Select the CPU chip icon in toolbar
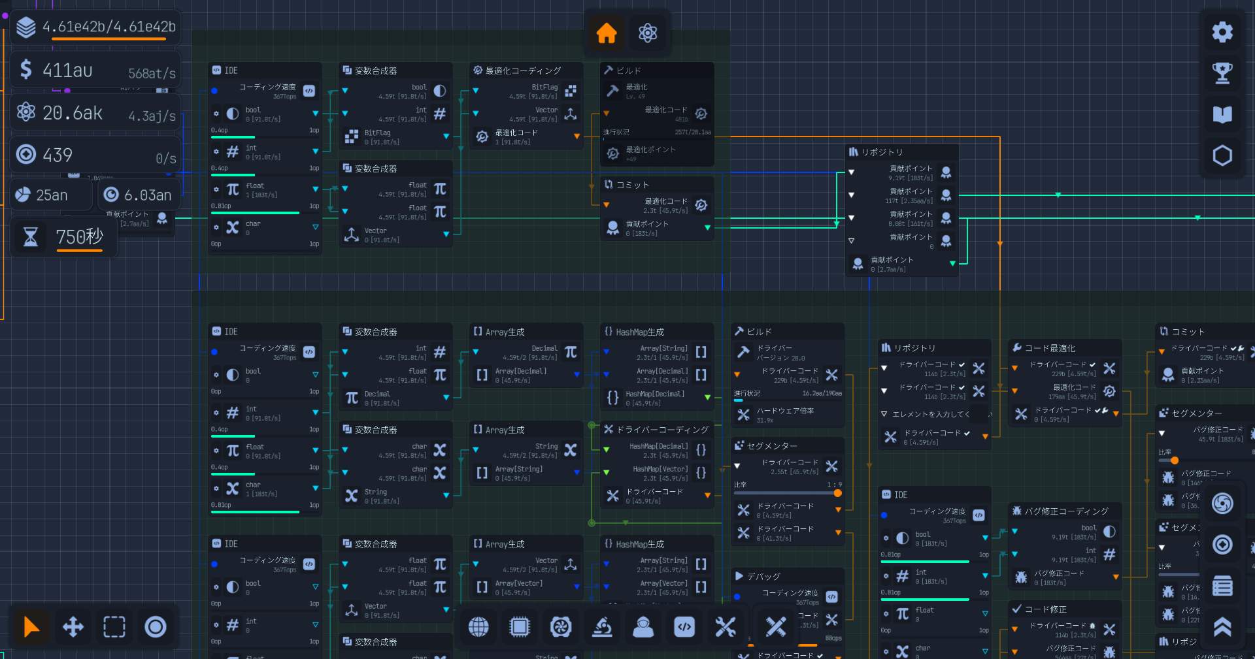Viewport: 1255px width, 659px height. point(520,627)
